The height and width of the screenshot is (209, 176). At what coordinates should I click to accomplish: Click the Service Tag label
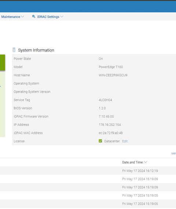tap(22, 100)
